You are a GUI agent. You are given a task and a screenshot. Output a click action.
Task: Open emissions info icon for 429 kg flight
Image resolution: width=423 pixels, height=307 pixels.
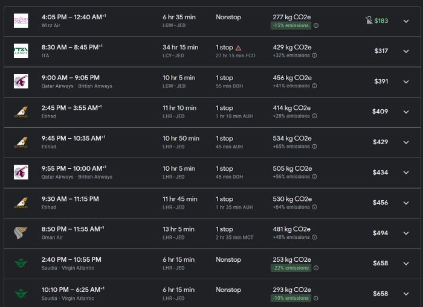[315, 55]
